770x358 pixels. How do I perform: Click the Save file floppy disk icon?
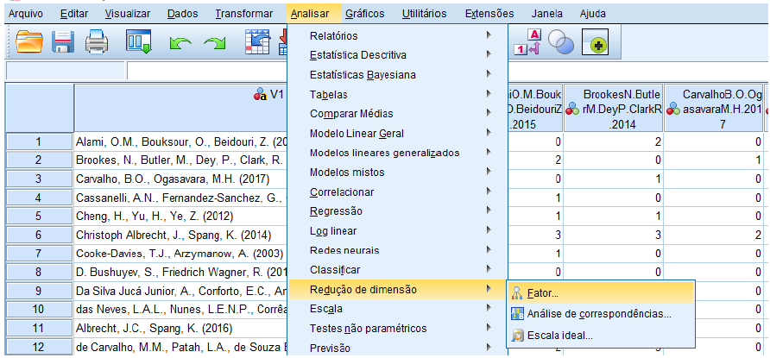63,42
